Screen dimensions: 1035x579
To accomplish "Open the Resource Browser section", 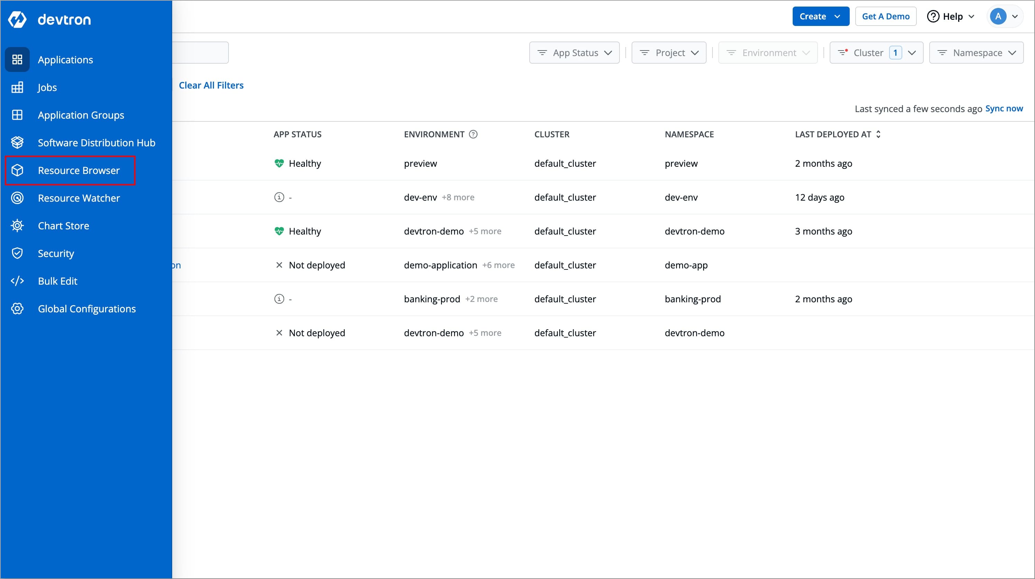I will tap(79, 170).
